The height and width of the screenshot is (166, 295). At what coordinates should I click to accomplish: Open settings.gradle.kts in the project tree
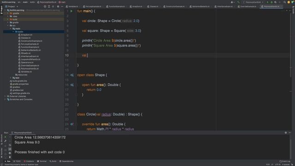pos(21,93)
